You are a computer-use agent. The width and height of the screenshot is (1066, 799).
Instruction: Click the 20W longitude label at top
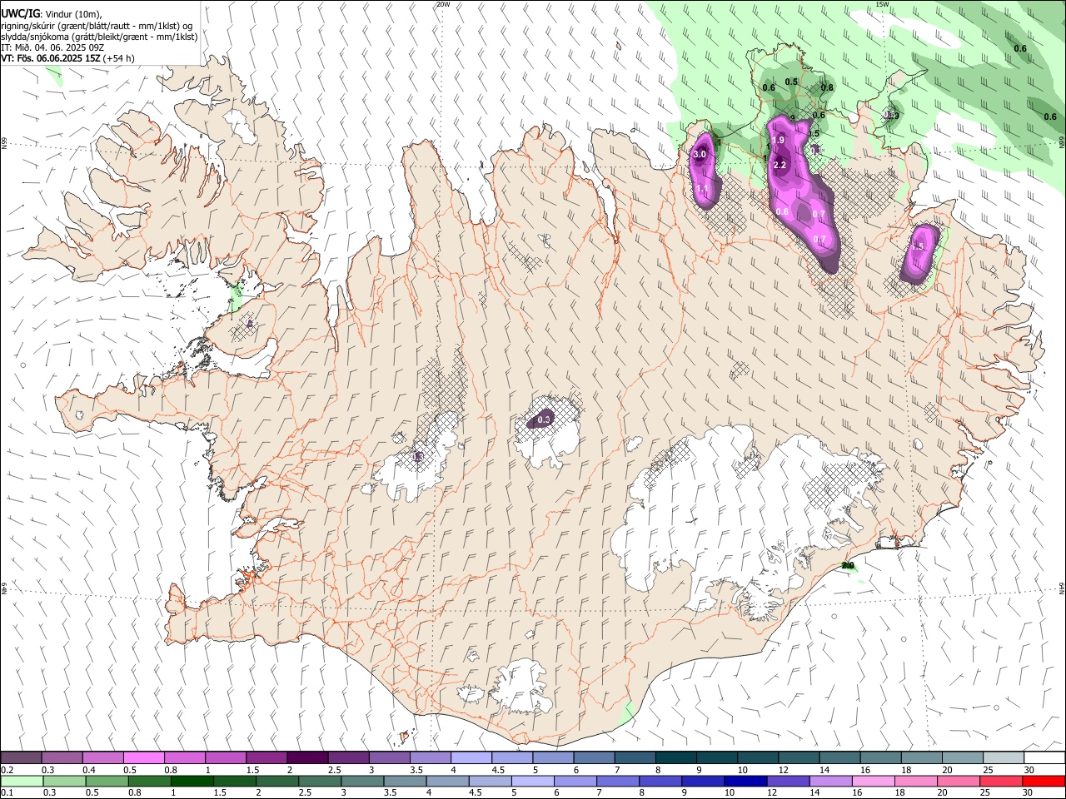(443, 4)
